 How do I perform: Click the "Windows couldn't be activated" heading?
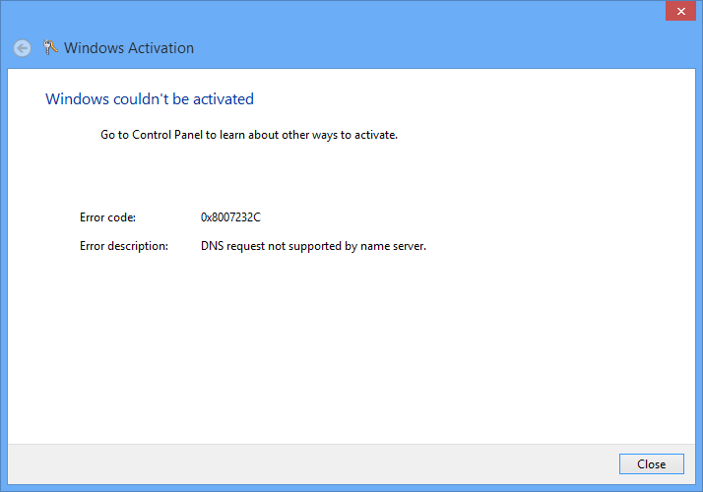coord(150,99)
